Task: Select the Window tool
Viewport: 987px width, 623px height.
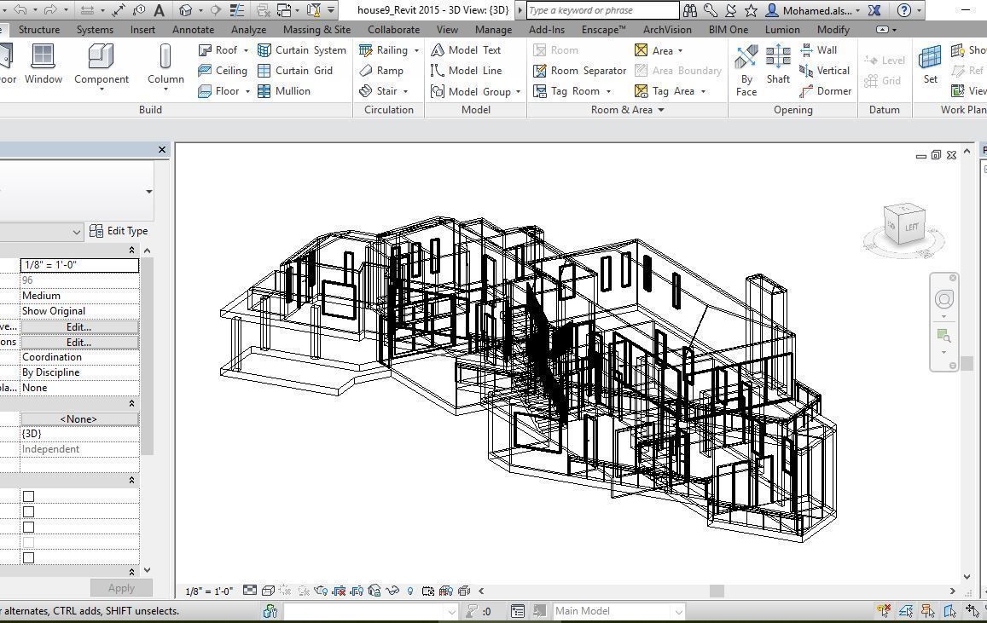Action: [43, 65]
